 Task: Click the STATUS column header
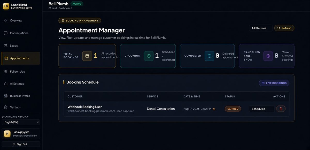point(230,96)
